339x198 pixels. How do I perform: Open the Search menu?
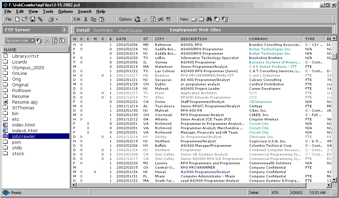85,11
